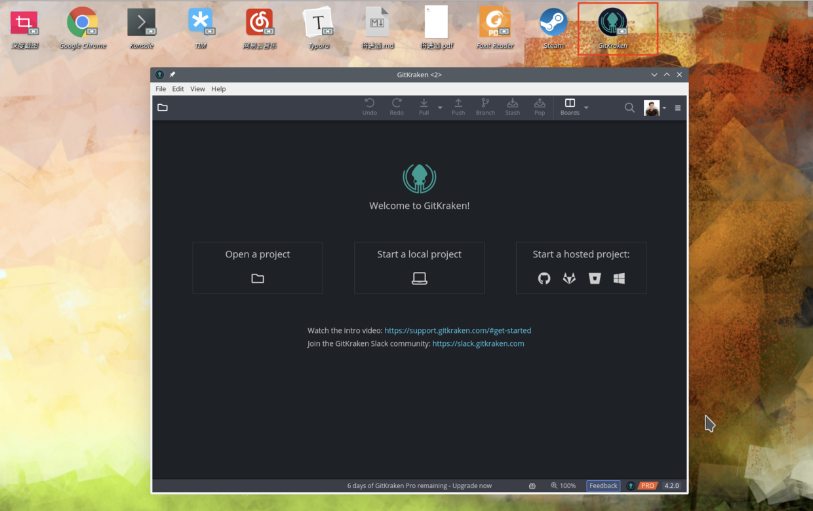
Task: Click the gift icon in status bar
Action: click(x=532, y=486)
